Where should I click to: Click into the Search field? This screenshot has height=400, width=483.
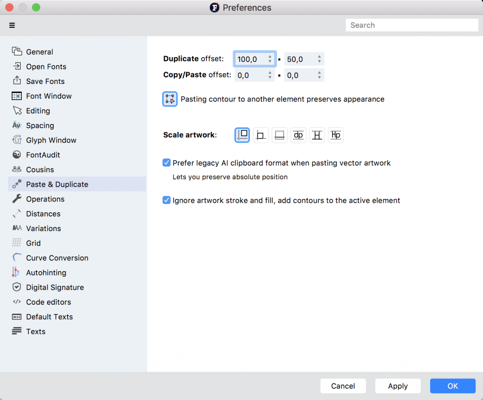pyautogui.click(x=412, y=25)
